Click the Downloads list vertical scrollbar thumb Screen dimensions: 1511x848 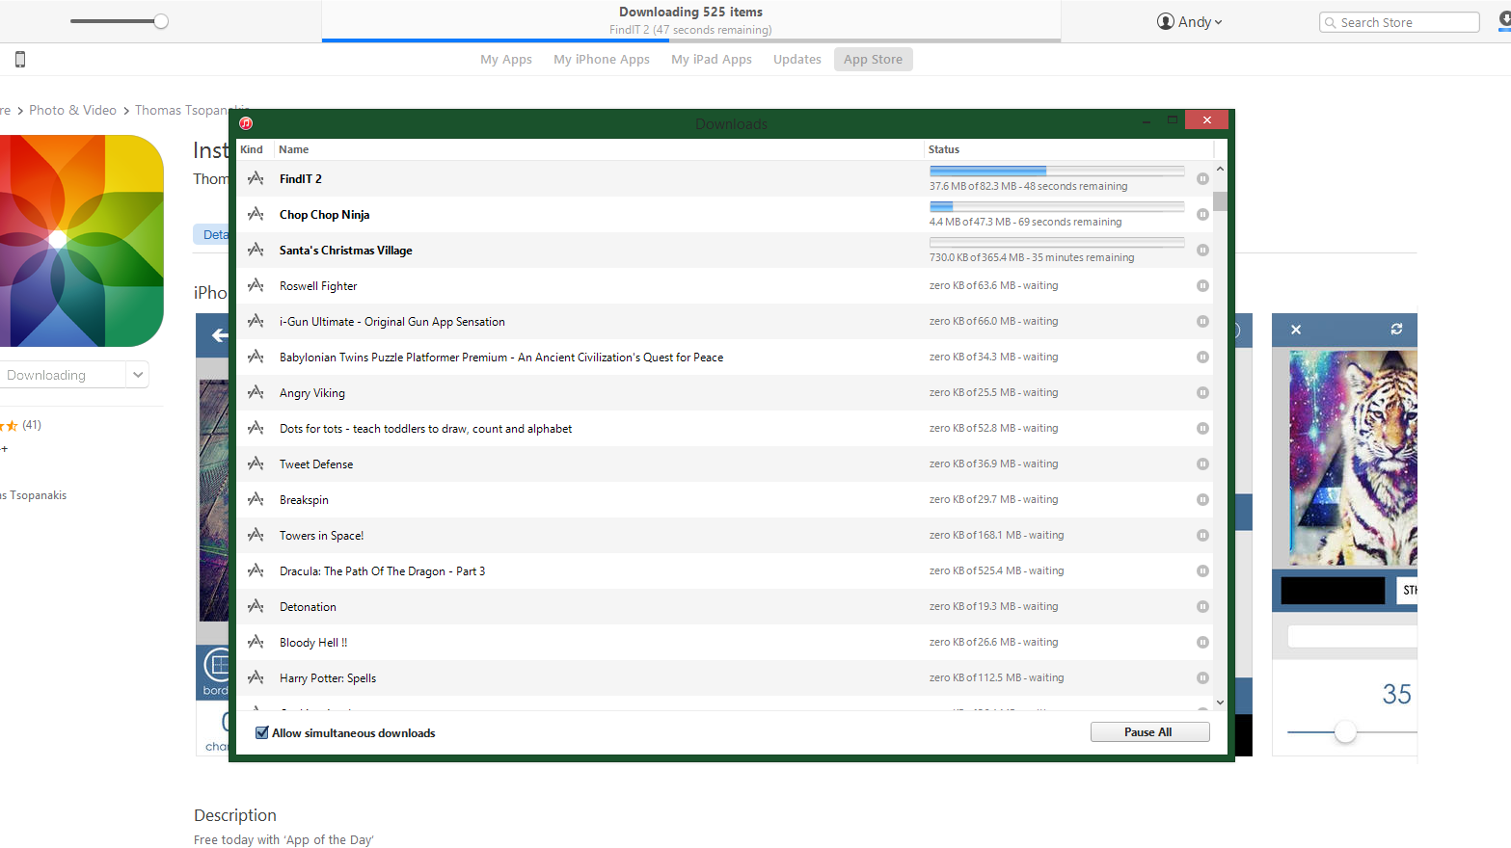(x=1220, y=201)
